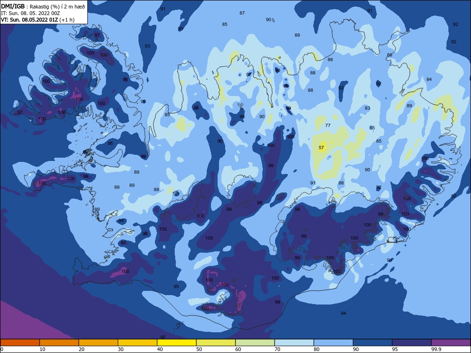This screenshot has height=353, width=471.
Task: Pick the pale green 60–70 legend swatch
Action: click(x=255, y=343)
